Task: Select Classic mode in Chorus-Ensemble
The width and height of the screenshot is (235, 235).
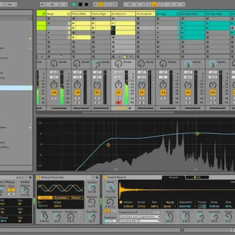Action: 45,198
